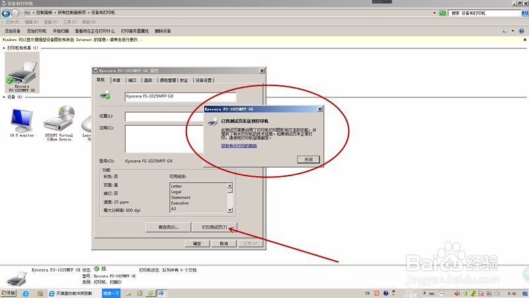Screen dimensions: 529x298
Task: Switch to the 安全 tab
Action: pyautogui.click(x=184, y=80)
